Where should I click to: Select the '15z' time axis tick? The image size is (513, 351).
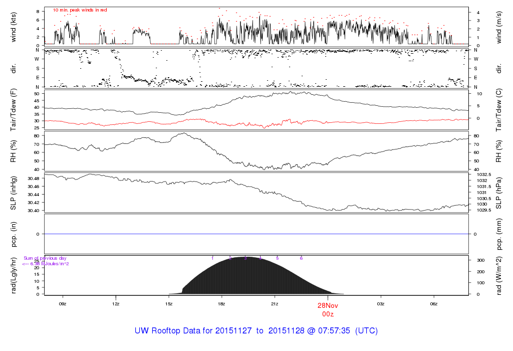(169, 304)
